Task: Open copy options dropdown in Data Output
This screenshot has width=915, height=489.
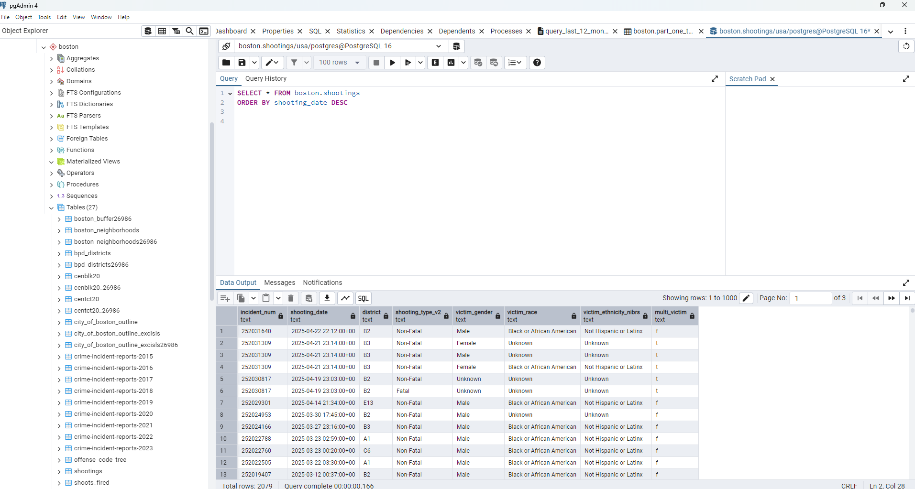Action: 253,298
